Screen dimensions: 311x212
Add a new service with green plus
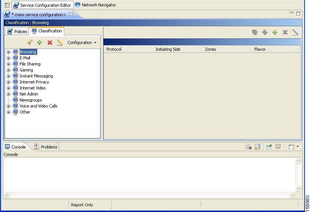pyautogui.click(x=39, y=42)
